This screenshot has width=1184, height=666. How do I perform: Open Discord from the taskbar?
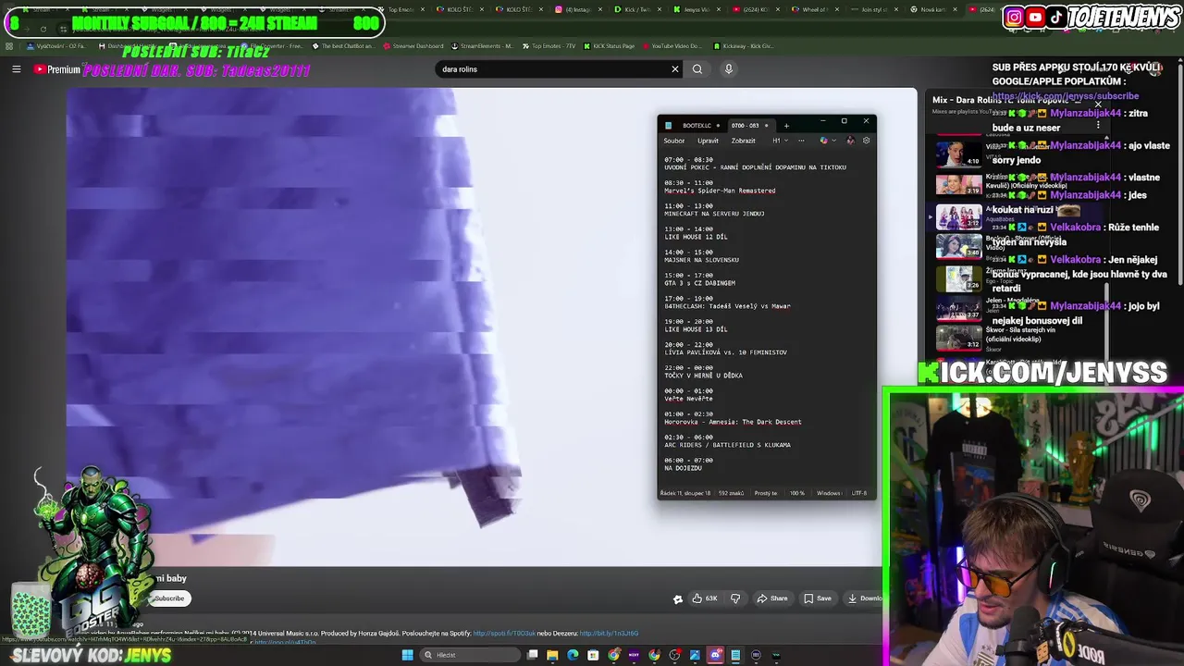pyautogui.click(x=715, y=655)
